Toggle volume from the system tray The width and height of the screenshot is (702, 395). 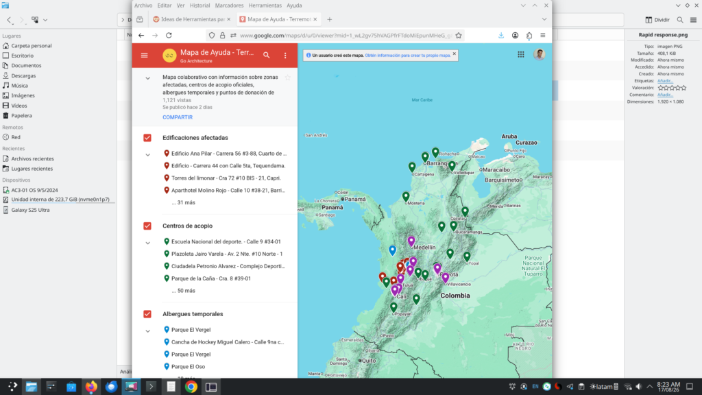click(x=638, y=387)
